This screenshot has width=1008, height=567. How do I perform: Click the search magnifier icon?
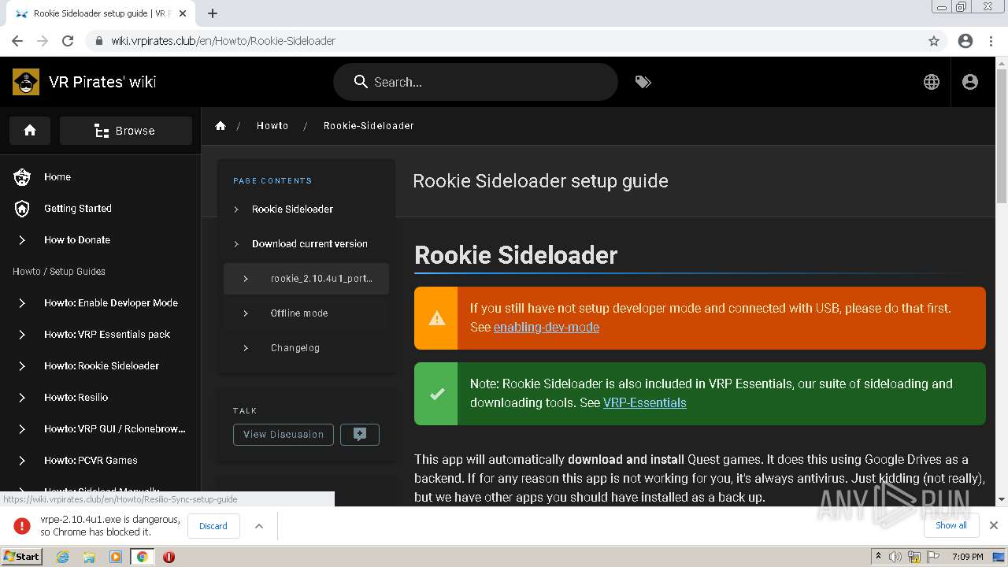361,82
